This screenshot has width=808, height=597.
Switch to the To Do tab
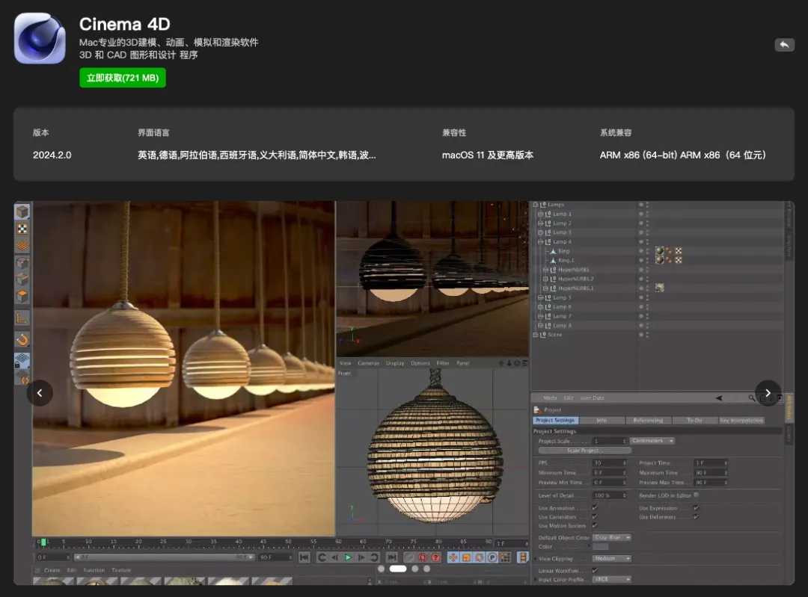point(694,421)
